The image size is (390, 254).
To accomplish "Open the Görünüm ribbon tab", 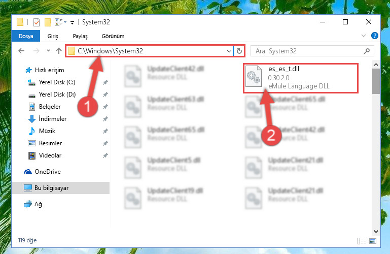I will tap(113, 36).
